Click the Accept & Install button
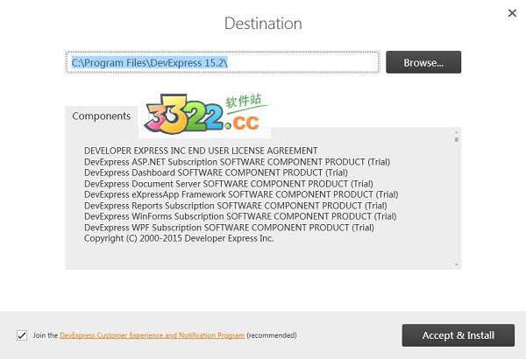The width and height of the screenshot is (526, 359). 459,335
